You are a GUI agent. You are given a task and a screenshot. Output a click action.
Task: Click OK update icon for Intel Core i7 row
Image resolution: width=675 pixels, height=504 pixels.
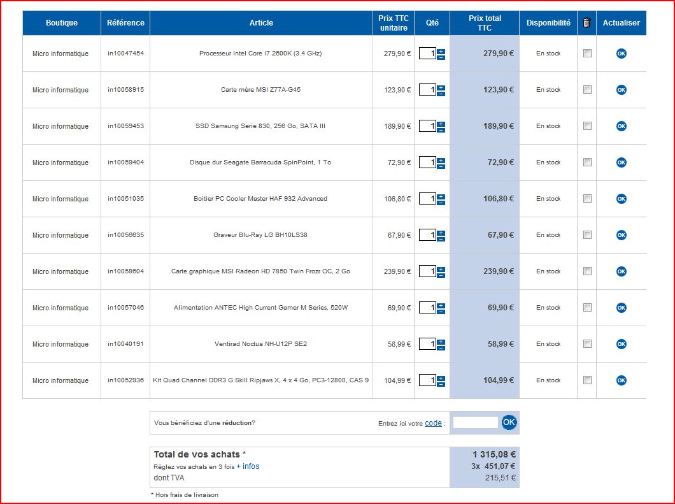pos(621,54)
